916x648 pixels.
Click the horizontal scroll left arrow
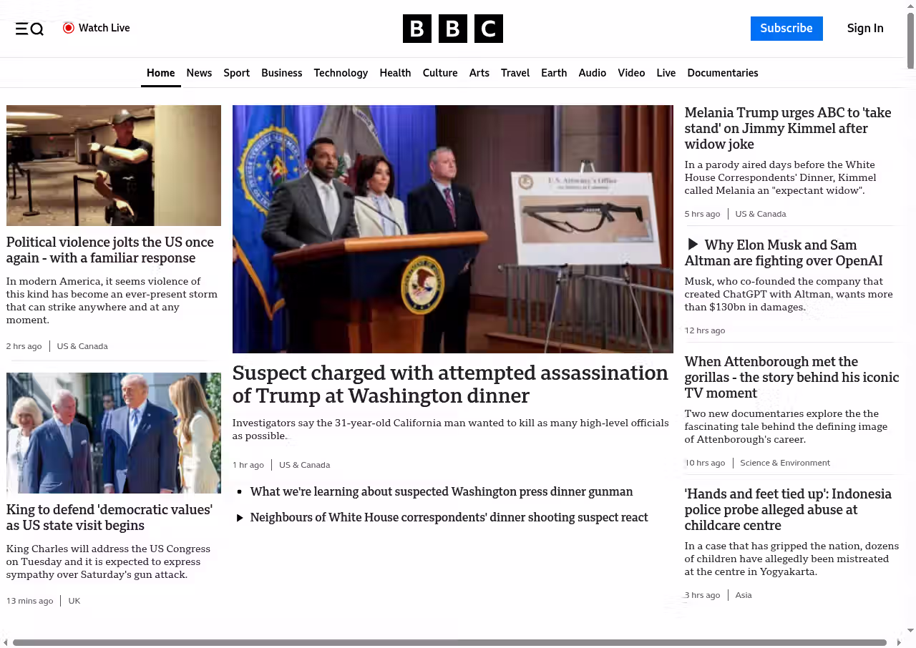click(6, 642)
